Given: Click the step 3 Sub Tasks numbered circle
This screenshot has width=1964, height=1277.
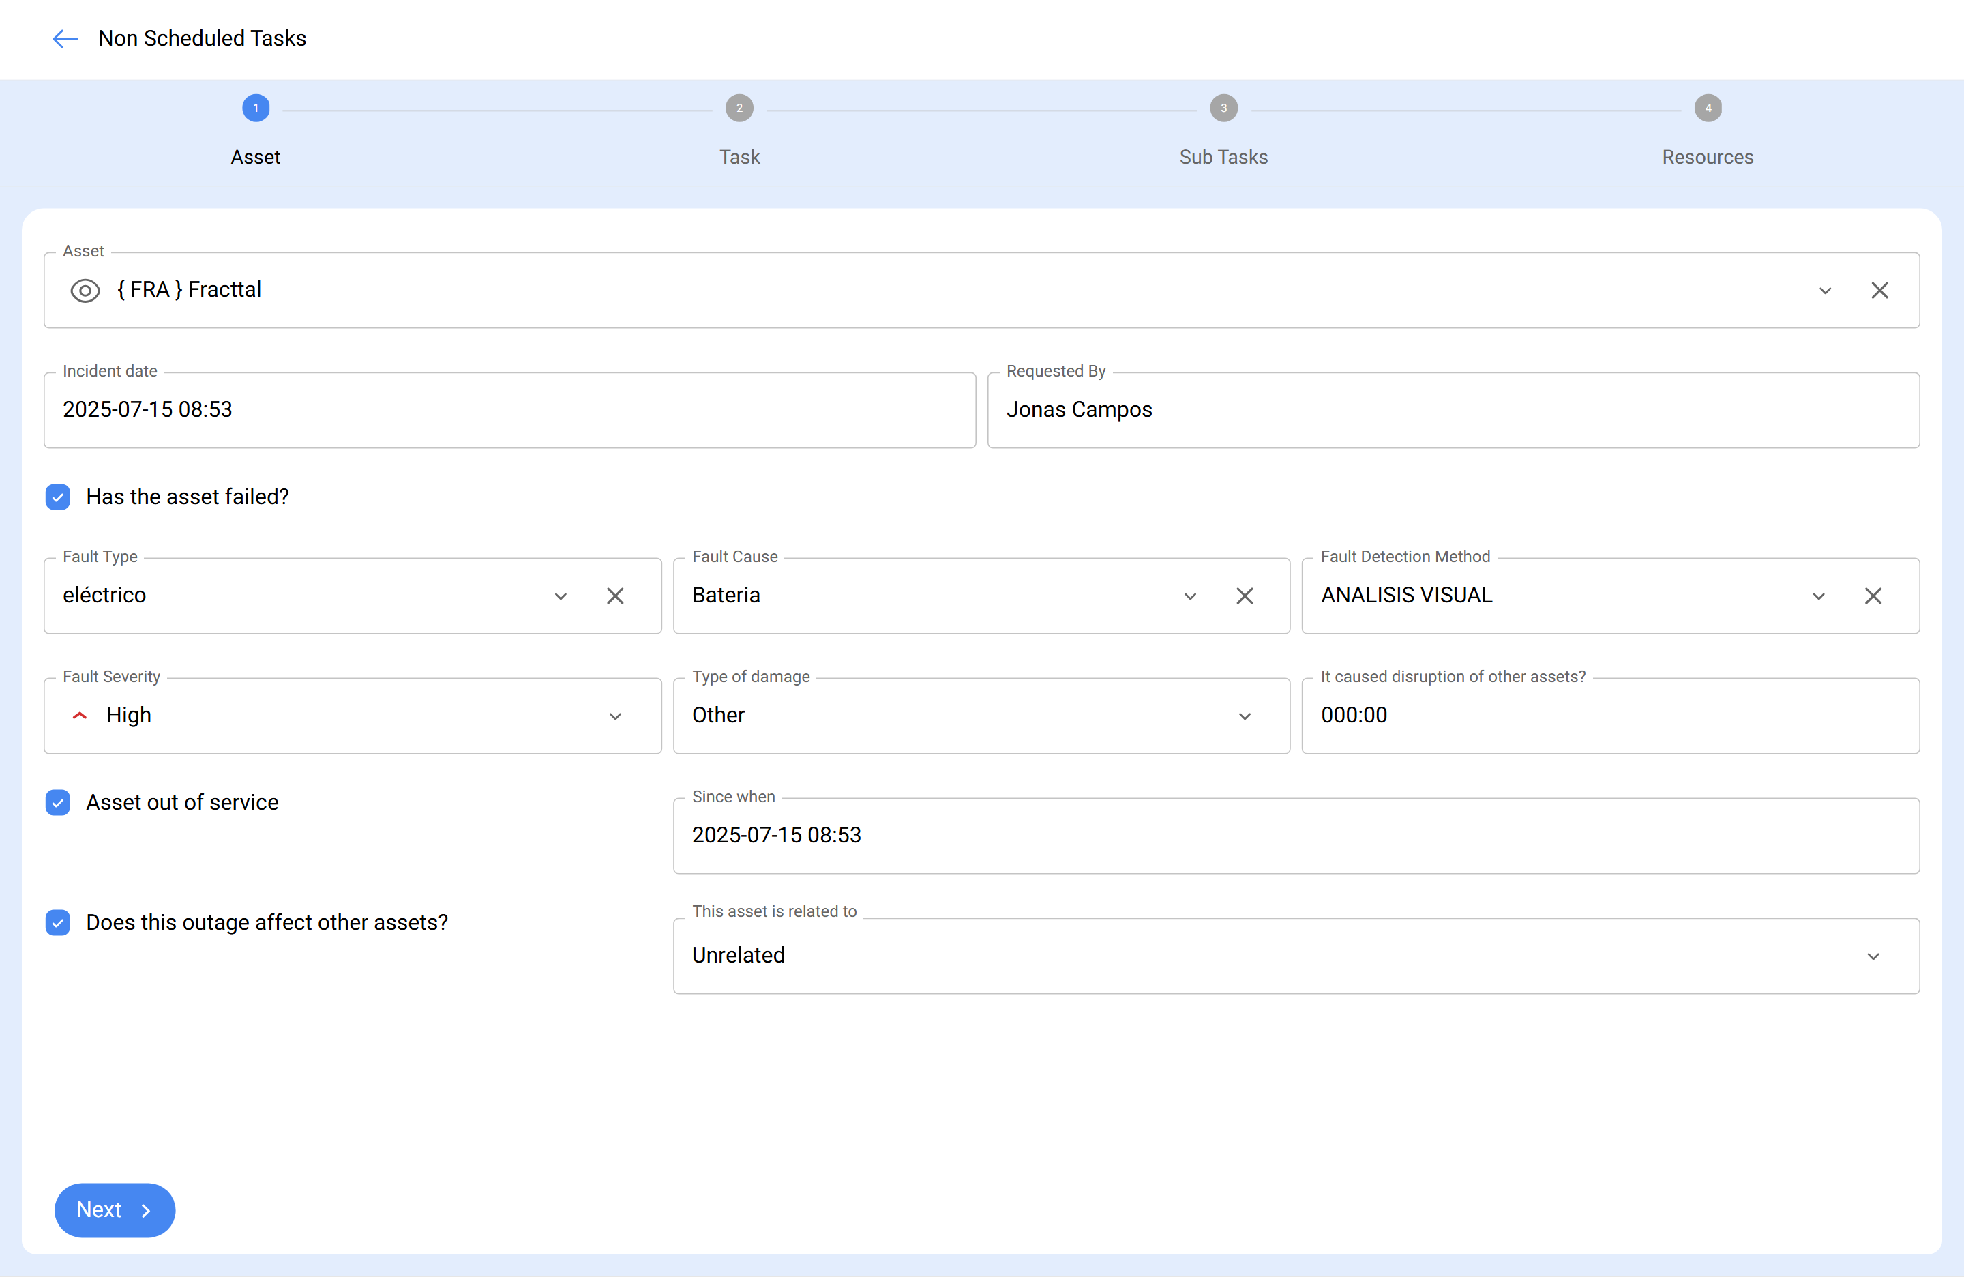Looking at the screenshot, I should (1223, 107).
